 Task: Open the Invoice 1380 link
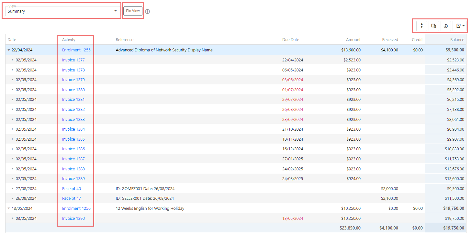(73, 90)
